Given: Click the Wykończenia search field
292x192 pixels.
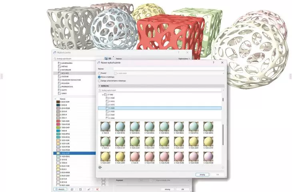Looking at the screenshot, I should [78, 58].
